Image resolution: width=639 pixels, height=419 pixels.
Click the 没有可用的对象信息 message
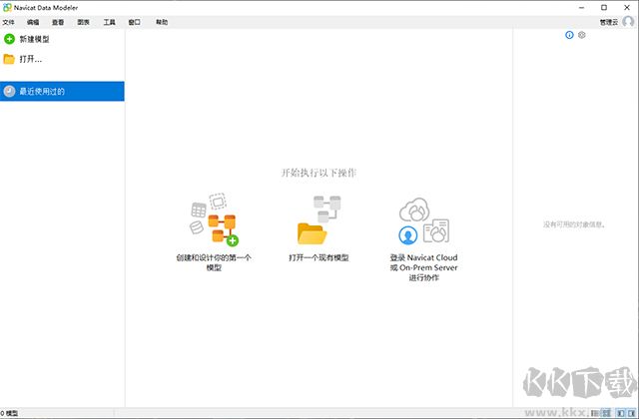pos(574,224)
